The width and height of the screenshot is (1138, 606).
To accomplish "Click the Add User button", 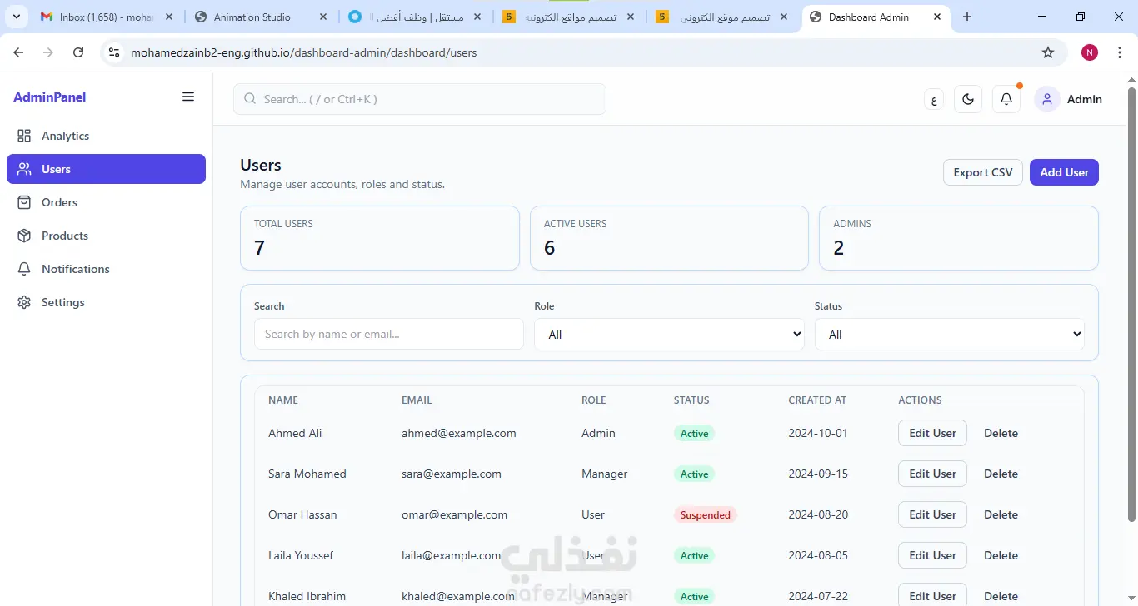I will coord(1064,172).
